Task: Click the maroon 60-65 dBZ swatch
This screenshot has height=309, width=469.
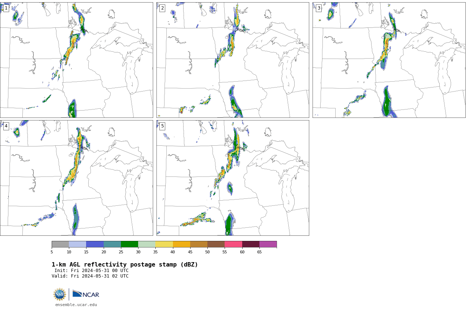Action: tap(251, 244)
